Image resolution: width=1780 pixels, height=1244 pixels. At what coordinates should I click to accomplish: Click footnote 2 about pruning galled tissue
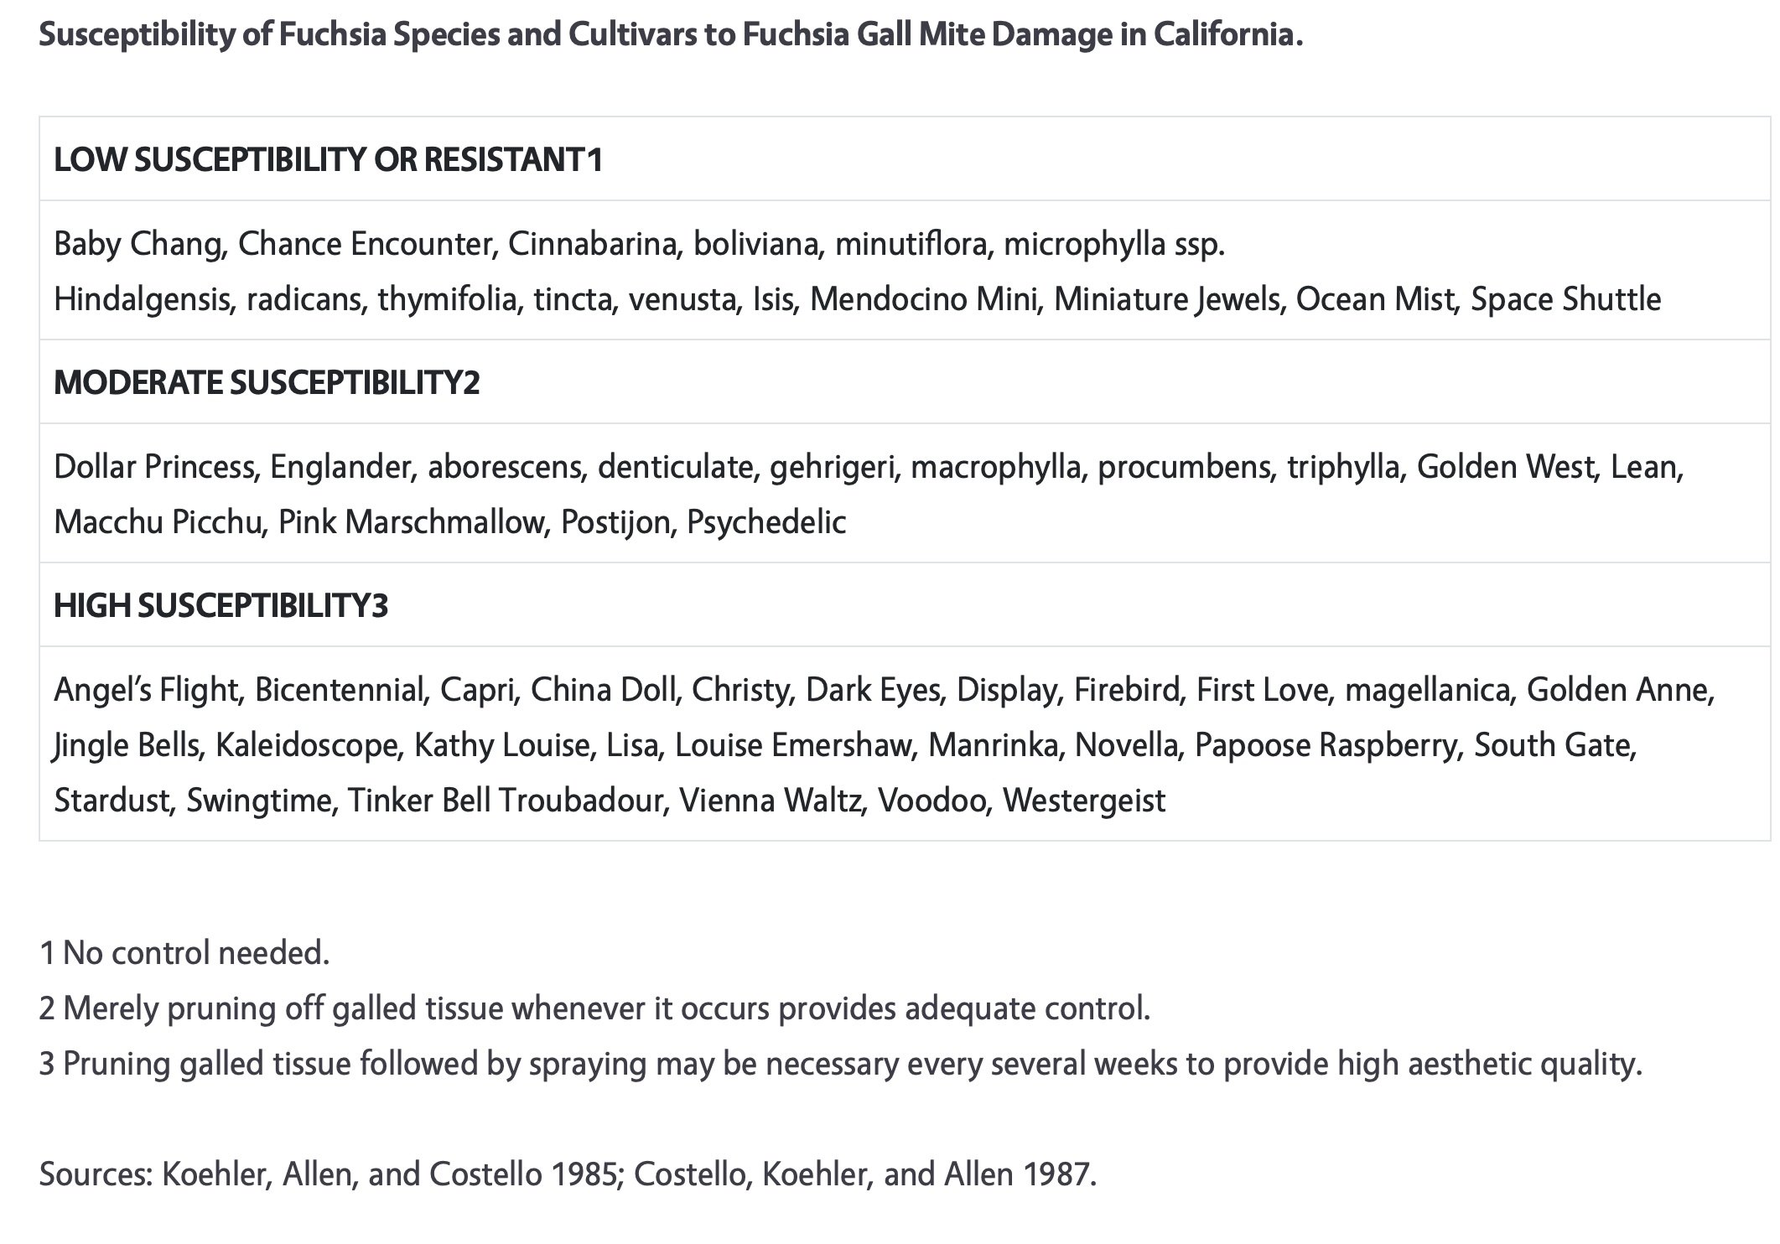point(594,1008)
